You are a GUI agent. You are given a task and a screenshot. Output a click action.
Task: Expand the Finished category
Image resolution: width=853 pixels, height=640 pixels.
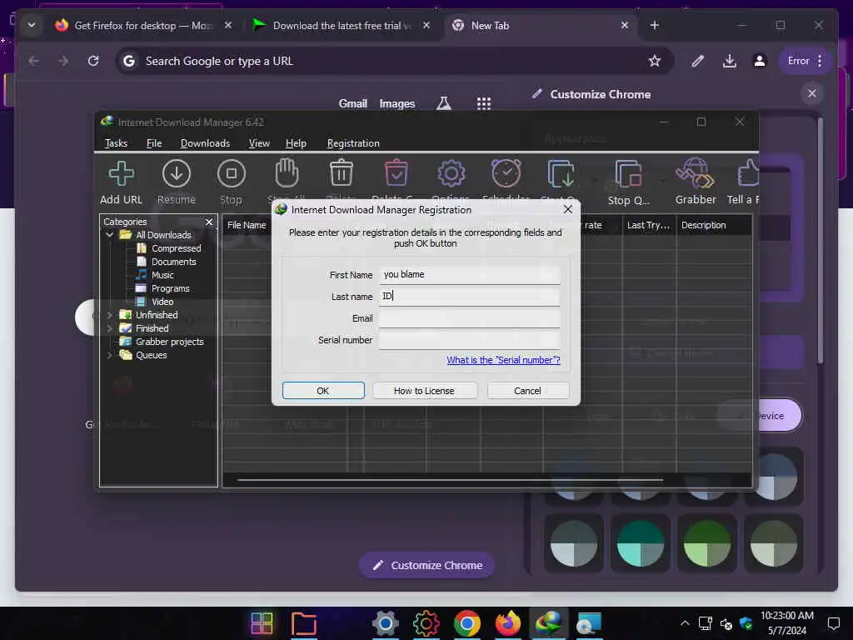pyautogui.click(x=109, y=328)
